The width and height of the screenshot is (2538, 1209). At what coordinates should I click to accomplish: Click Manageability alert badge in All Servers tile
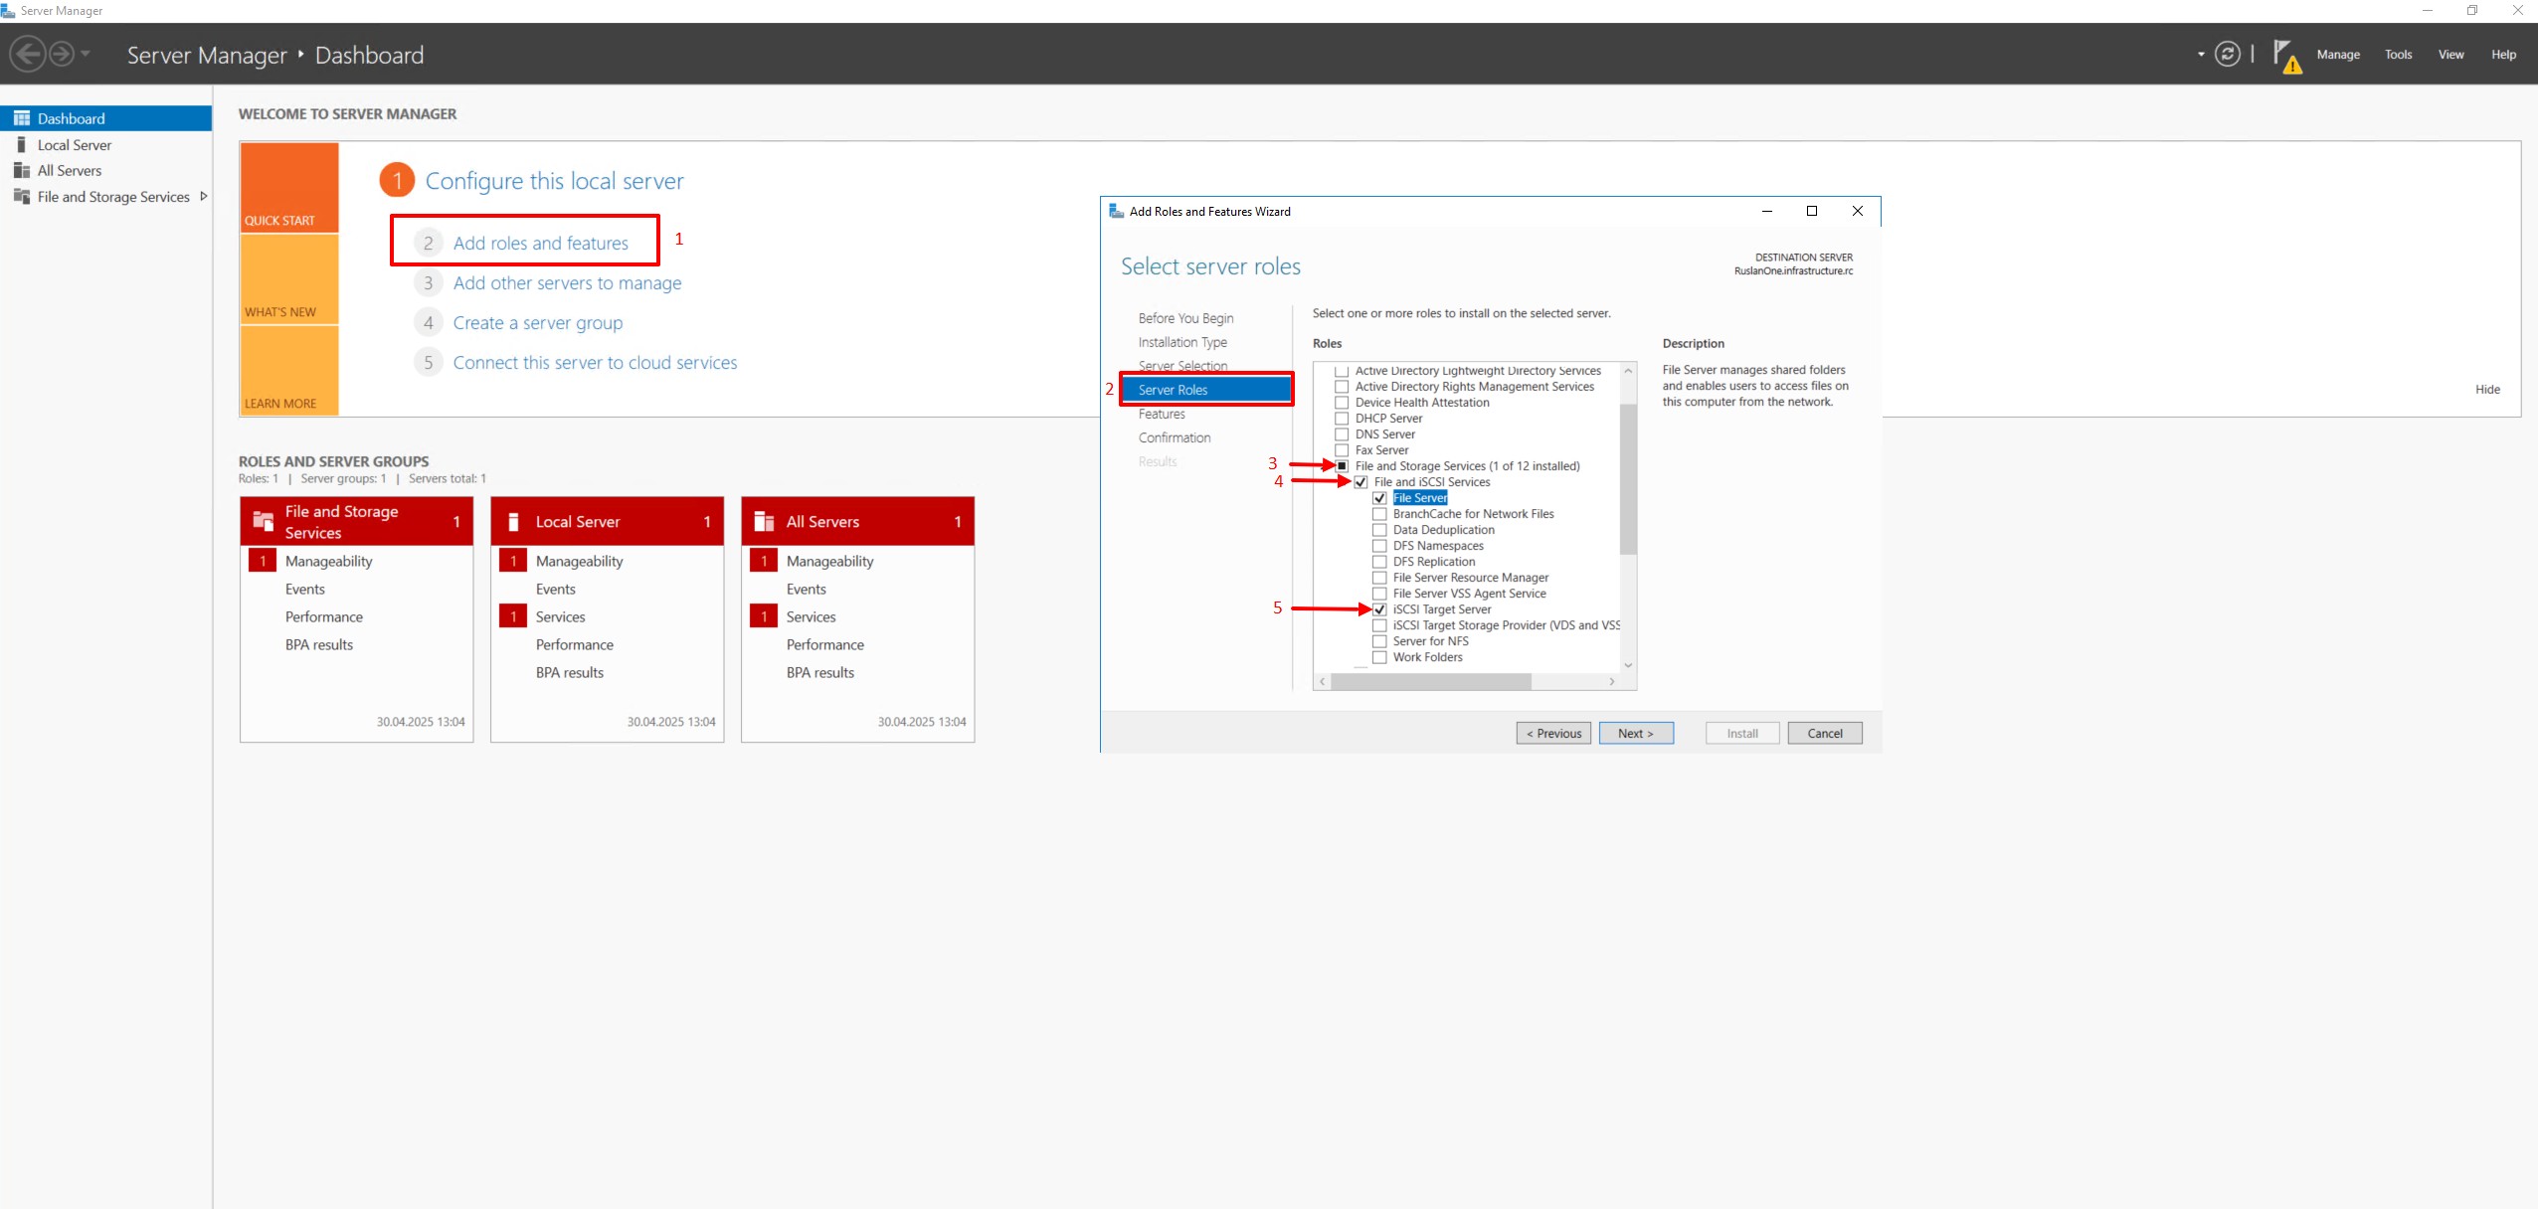click(764, 561)
